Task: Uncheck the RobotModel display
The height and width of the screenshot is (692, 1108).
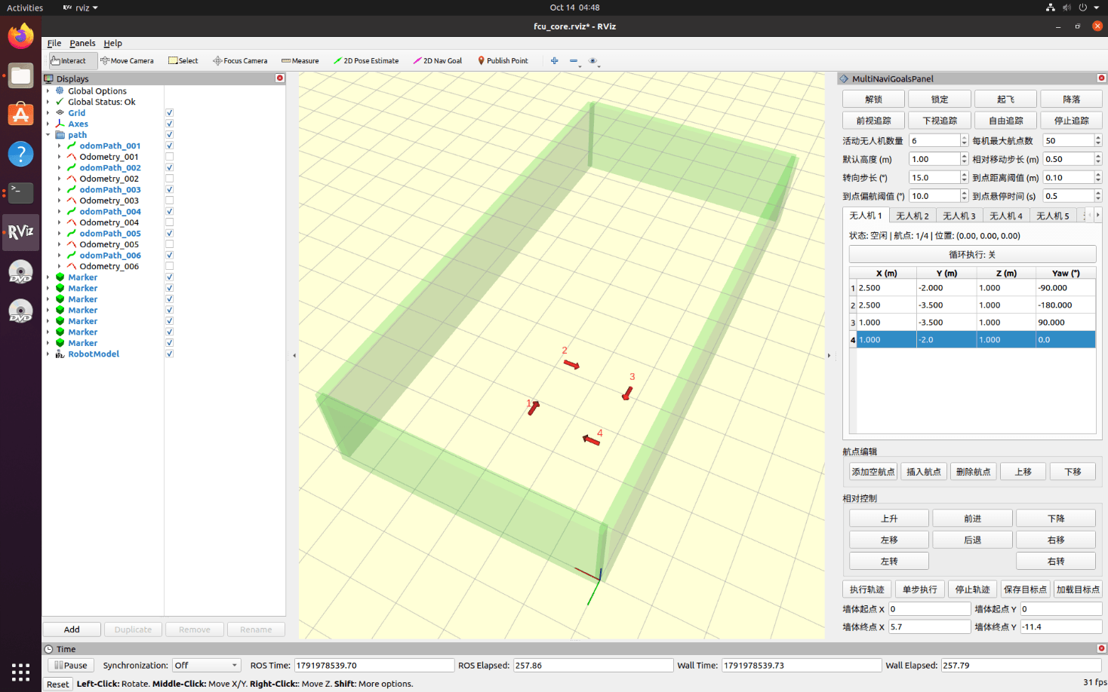Action: point(170,354)
